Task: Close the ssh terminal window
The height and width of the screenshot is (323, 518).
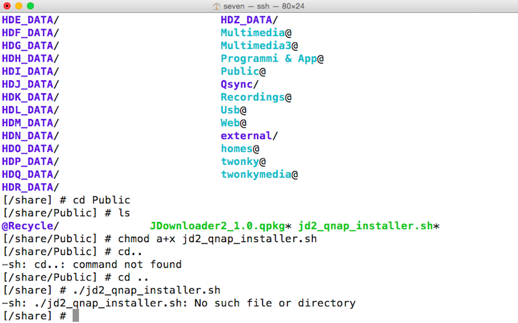Action: (8, 6)
